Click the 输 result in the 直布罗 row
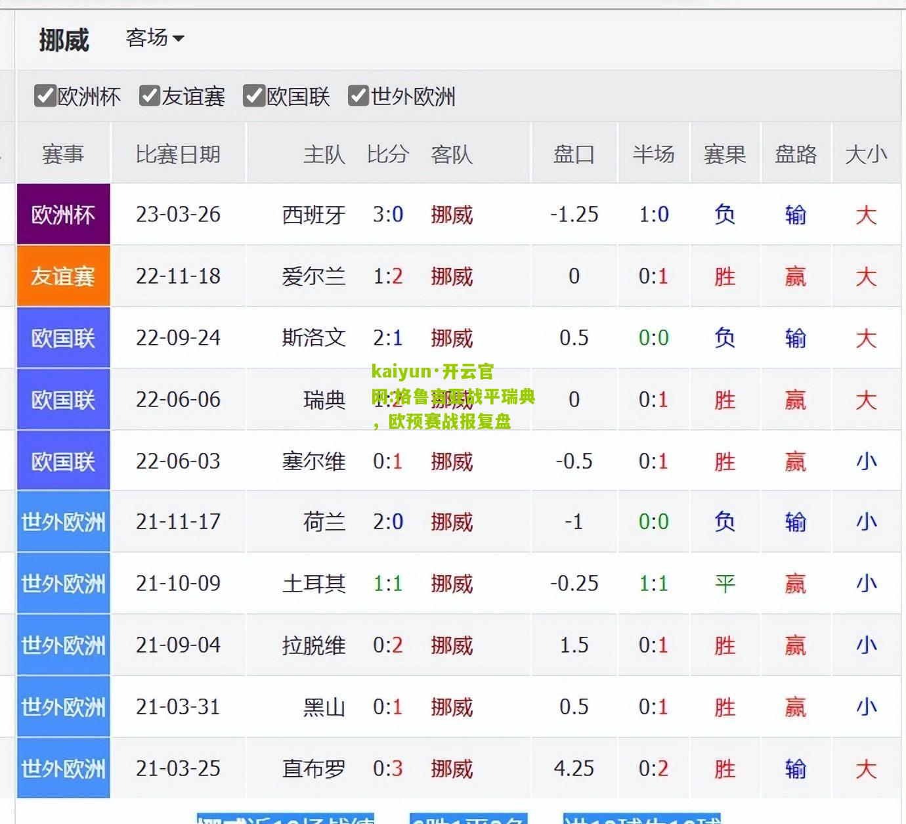The height and width of the screenshot is (824, 906). [796, 768]
